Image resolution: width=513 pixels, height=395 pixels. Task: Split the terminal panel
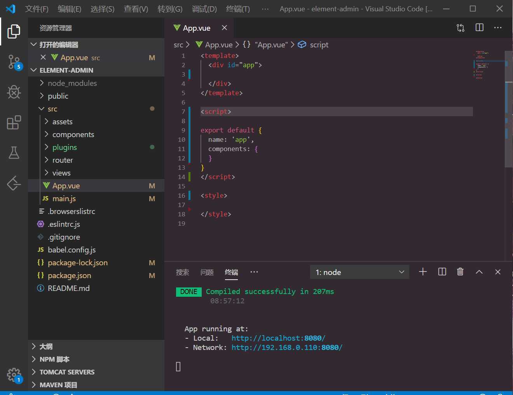point(442,272)
